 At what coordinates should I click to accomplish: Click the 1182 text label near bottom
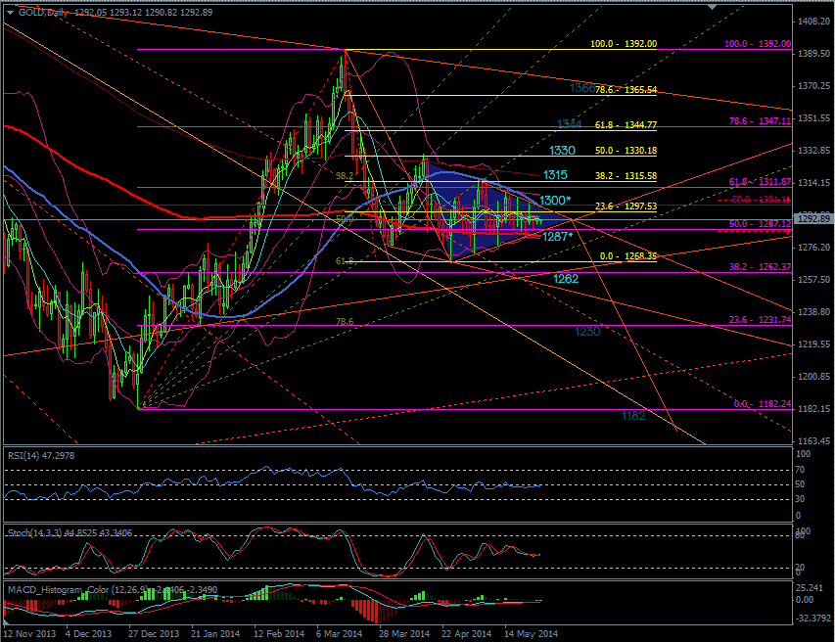click(x=633, y=416)
